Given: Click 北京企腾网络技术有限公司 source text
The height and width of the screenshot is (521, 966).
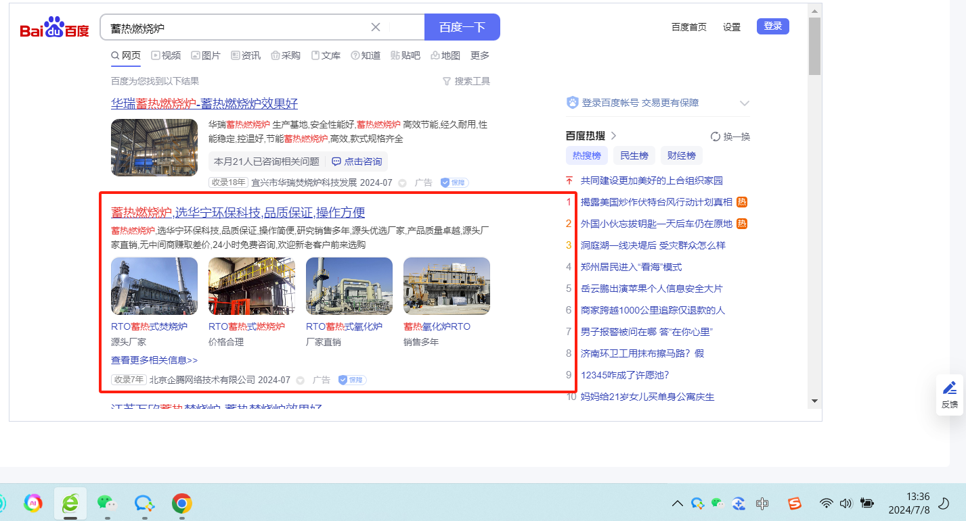Looking at the screenshot, I should coord(202,380).
